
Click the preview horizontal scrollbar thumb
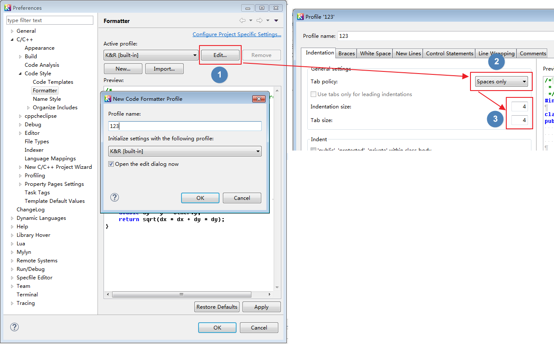pos(181,294)
